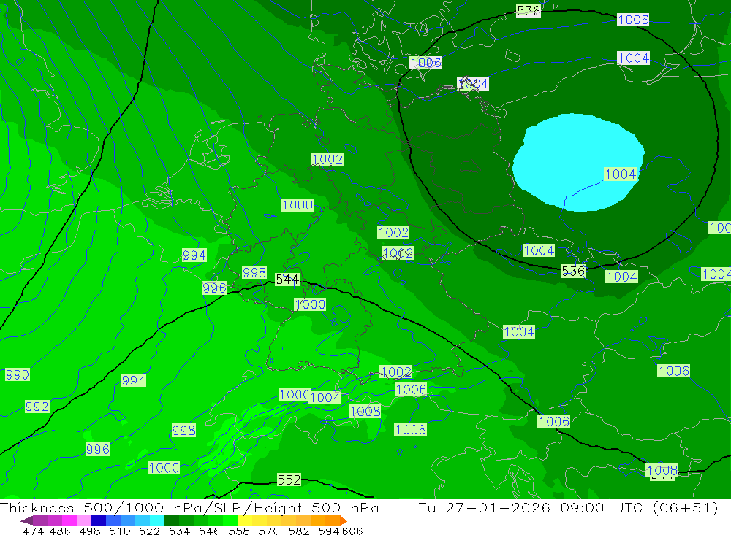Pick the dark blue legend swatch
The image size is (731, 535).
(99, 520)
